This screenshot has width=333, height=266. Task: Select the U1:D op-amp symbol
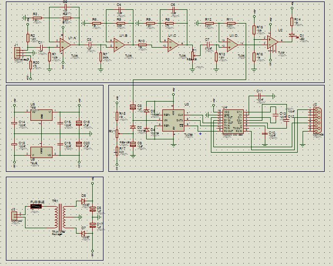pos(232,45)
